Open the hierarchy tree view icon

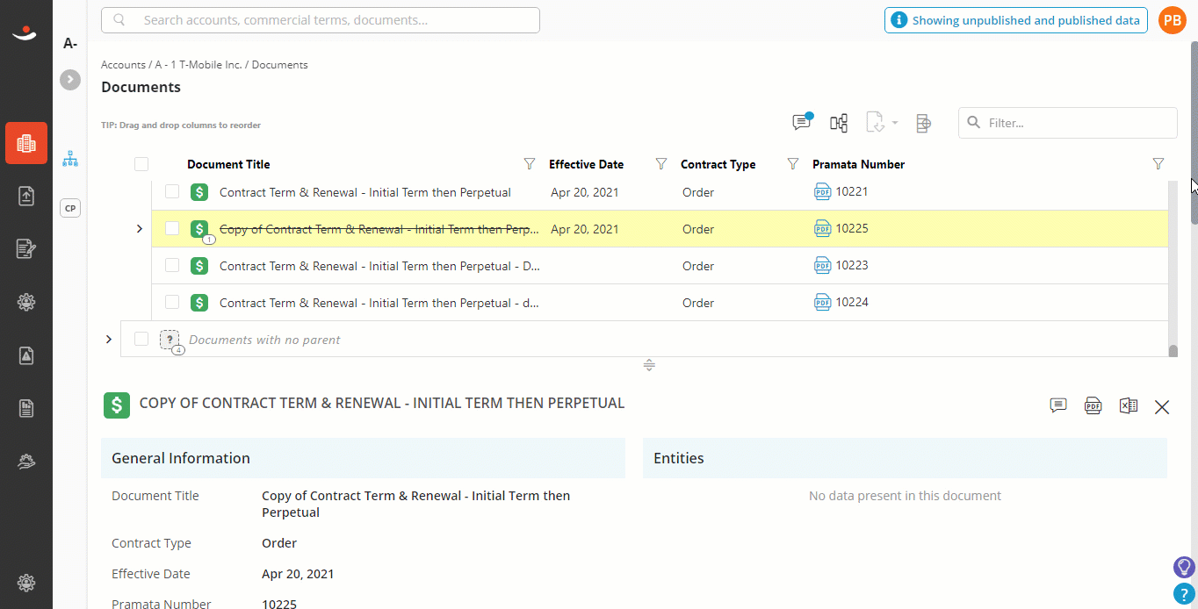tap(70, 159)
